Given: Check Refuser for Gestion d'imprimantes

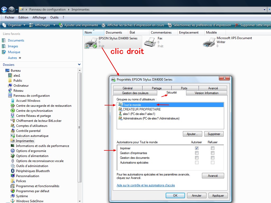Looking at the screenshot, I should (213, 153).
